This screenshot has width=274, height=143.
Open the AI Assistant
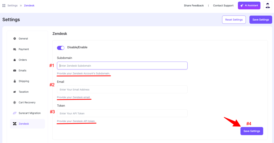[x=249, y=5]
